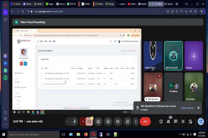Click the Open queue link
208x138 pixels.
tap(187, 108)
